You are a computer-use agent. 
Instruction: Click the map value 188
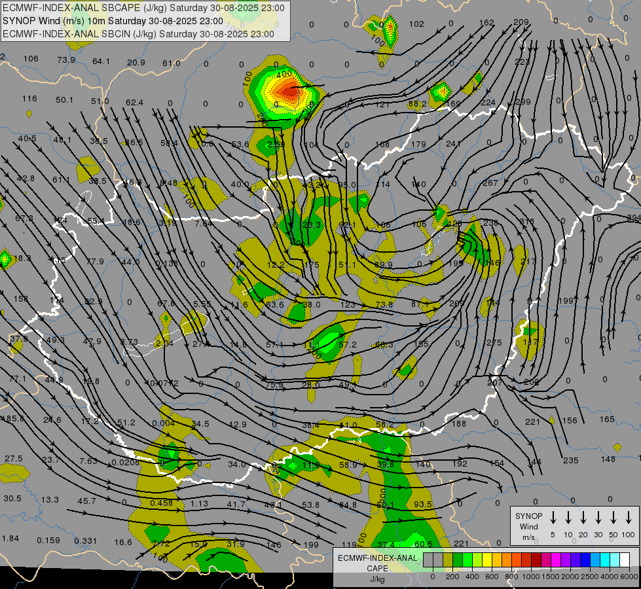pyautogui.click(x=459, y=423)
